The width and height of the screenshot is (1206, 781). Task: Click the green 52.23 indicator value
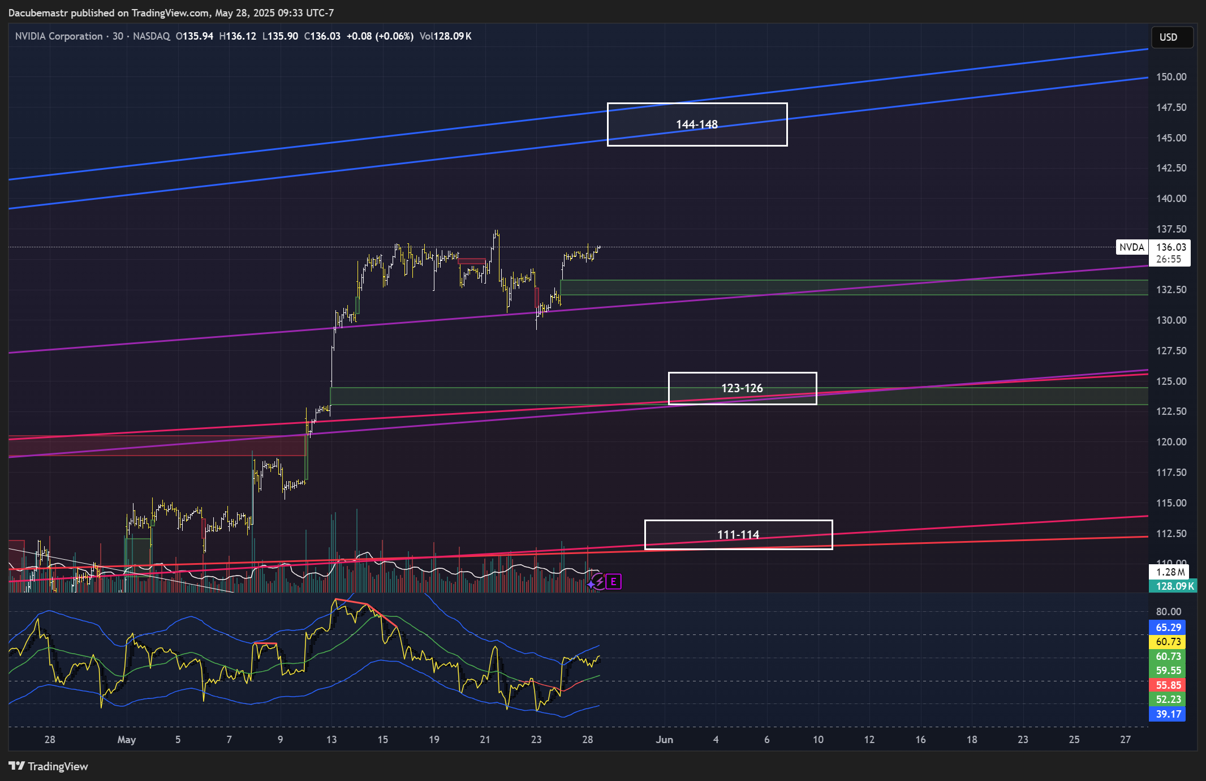[x=1168, y=700]
